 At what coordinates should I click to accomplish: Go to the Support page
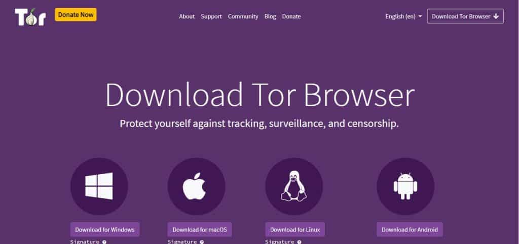click(211, 16)
